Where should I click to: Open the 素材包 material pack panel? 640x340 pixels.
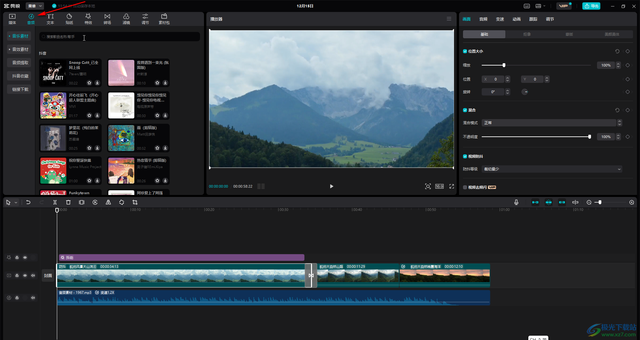(164, 19)
